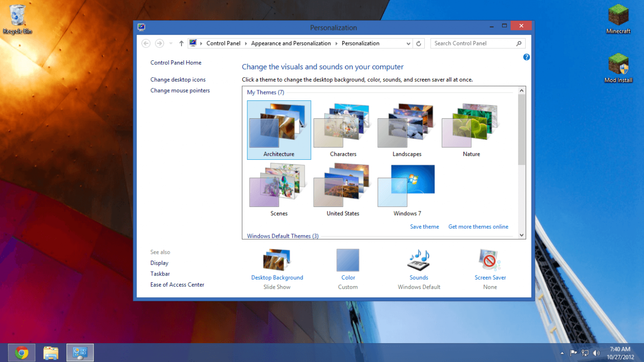This screenshot has width=644, height=362.
Task: Click the My Themes (7) heading
Action: pos(266,92)
